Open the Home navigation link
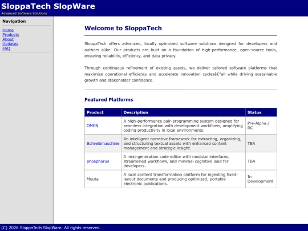Image resolution: width=308 pixels, height=231 pixels. point(8,30)
